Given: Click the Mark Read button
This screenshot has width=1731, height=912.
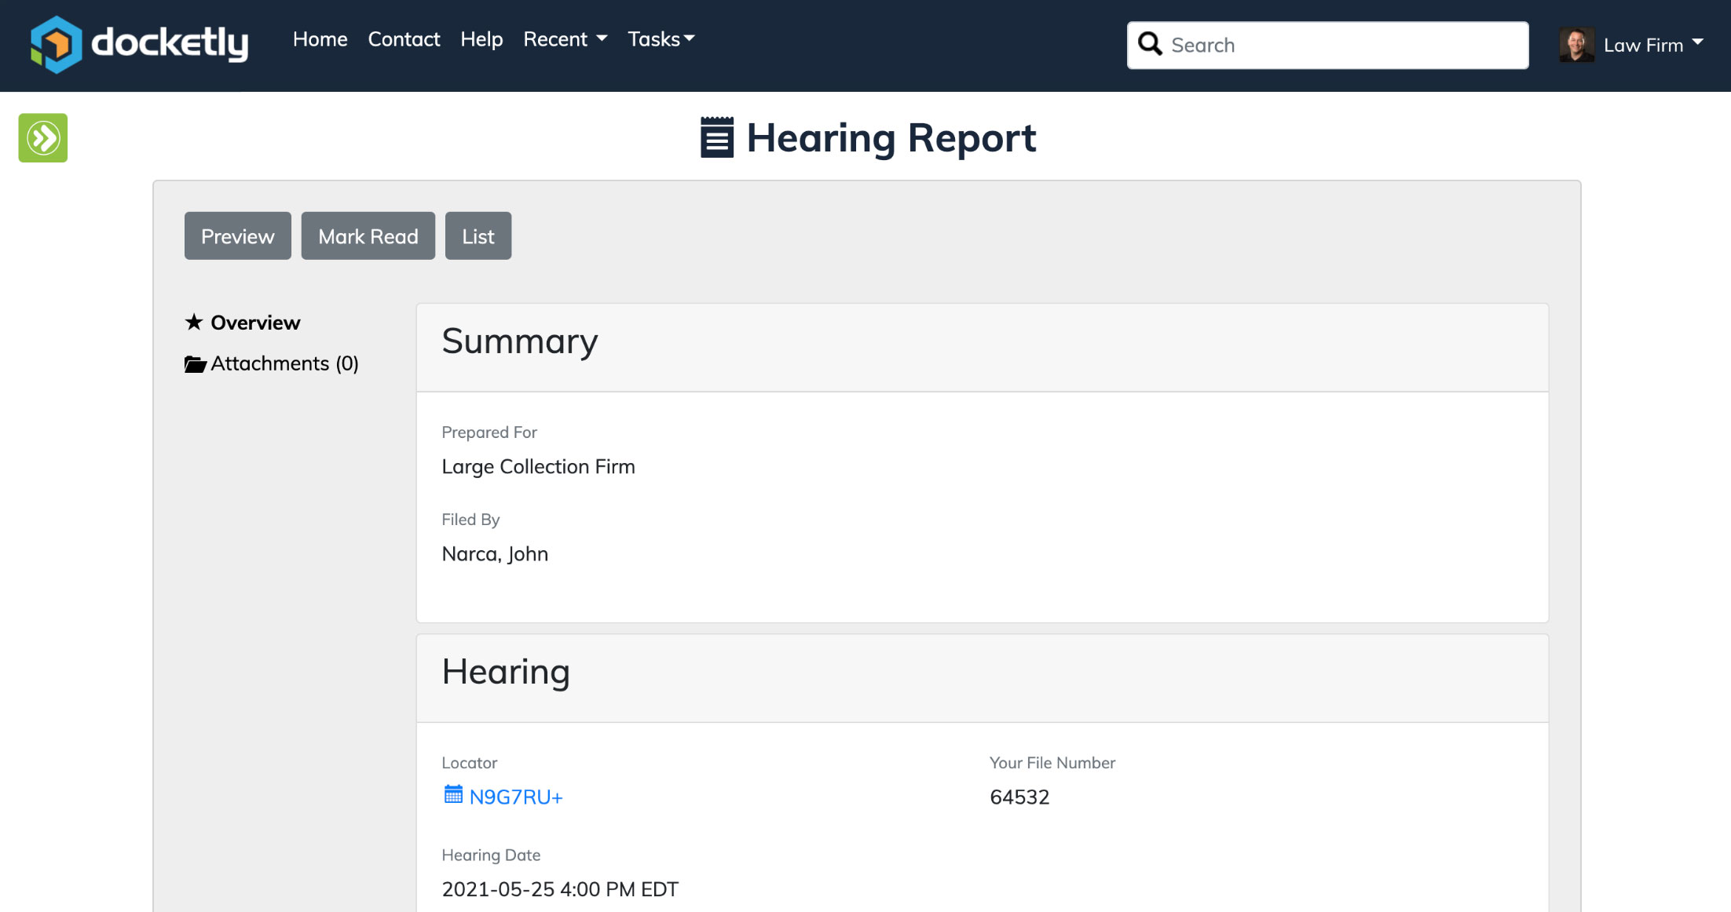Looking at the screenshot, I should tap(368, 235).
